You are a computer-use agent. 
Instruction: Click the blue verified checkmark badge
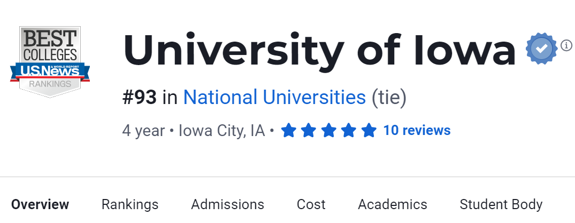(x=541, y=49)
